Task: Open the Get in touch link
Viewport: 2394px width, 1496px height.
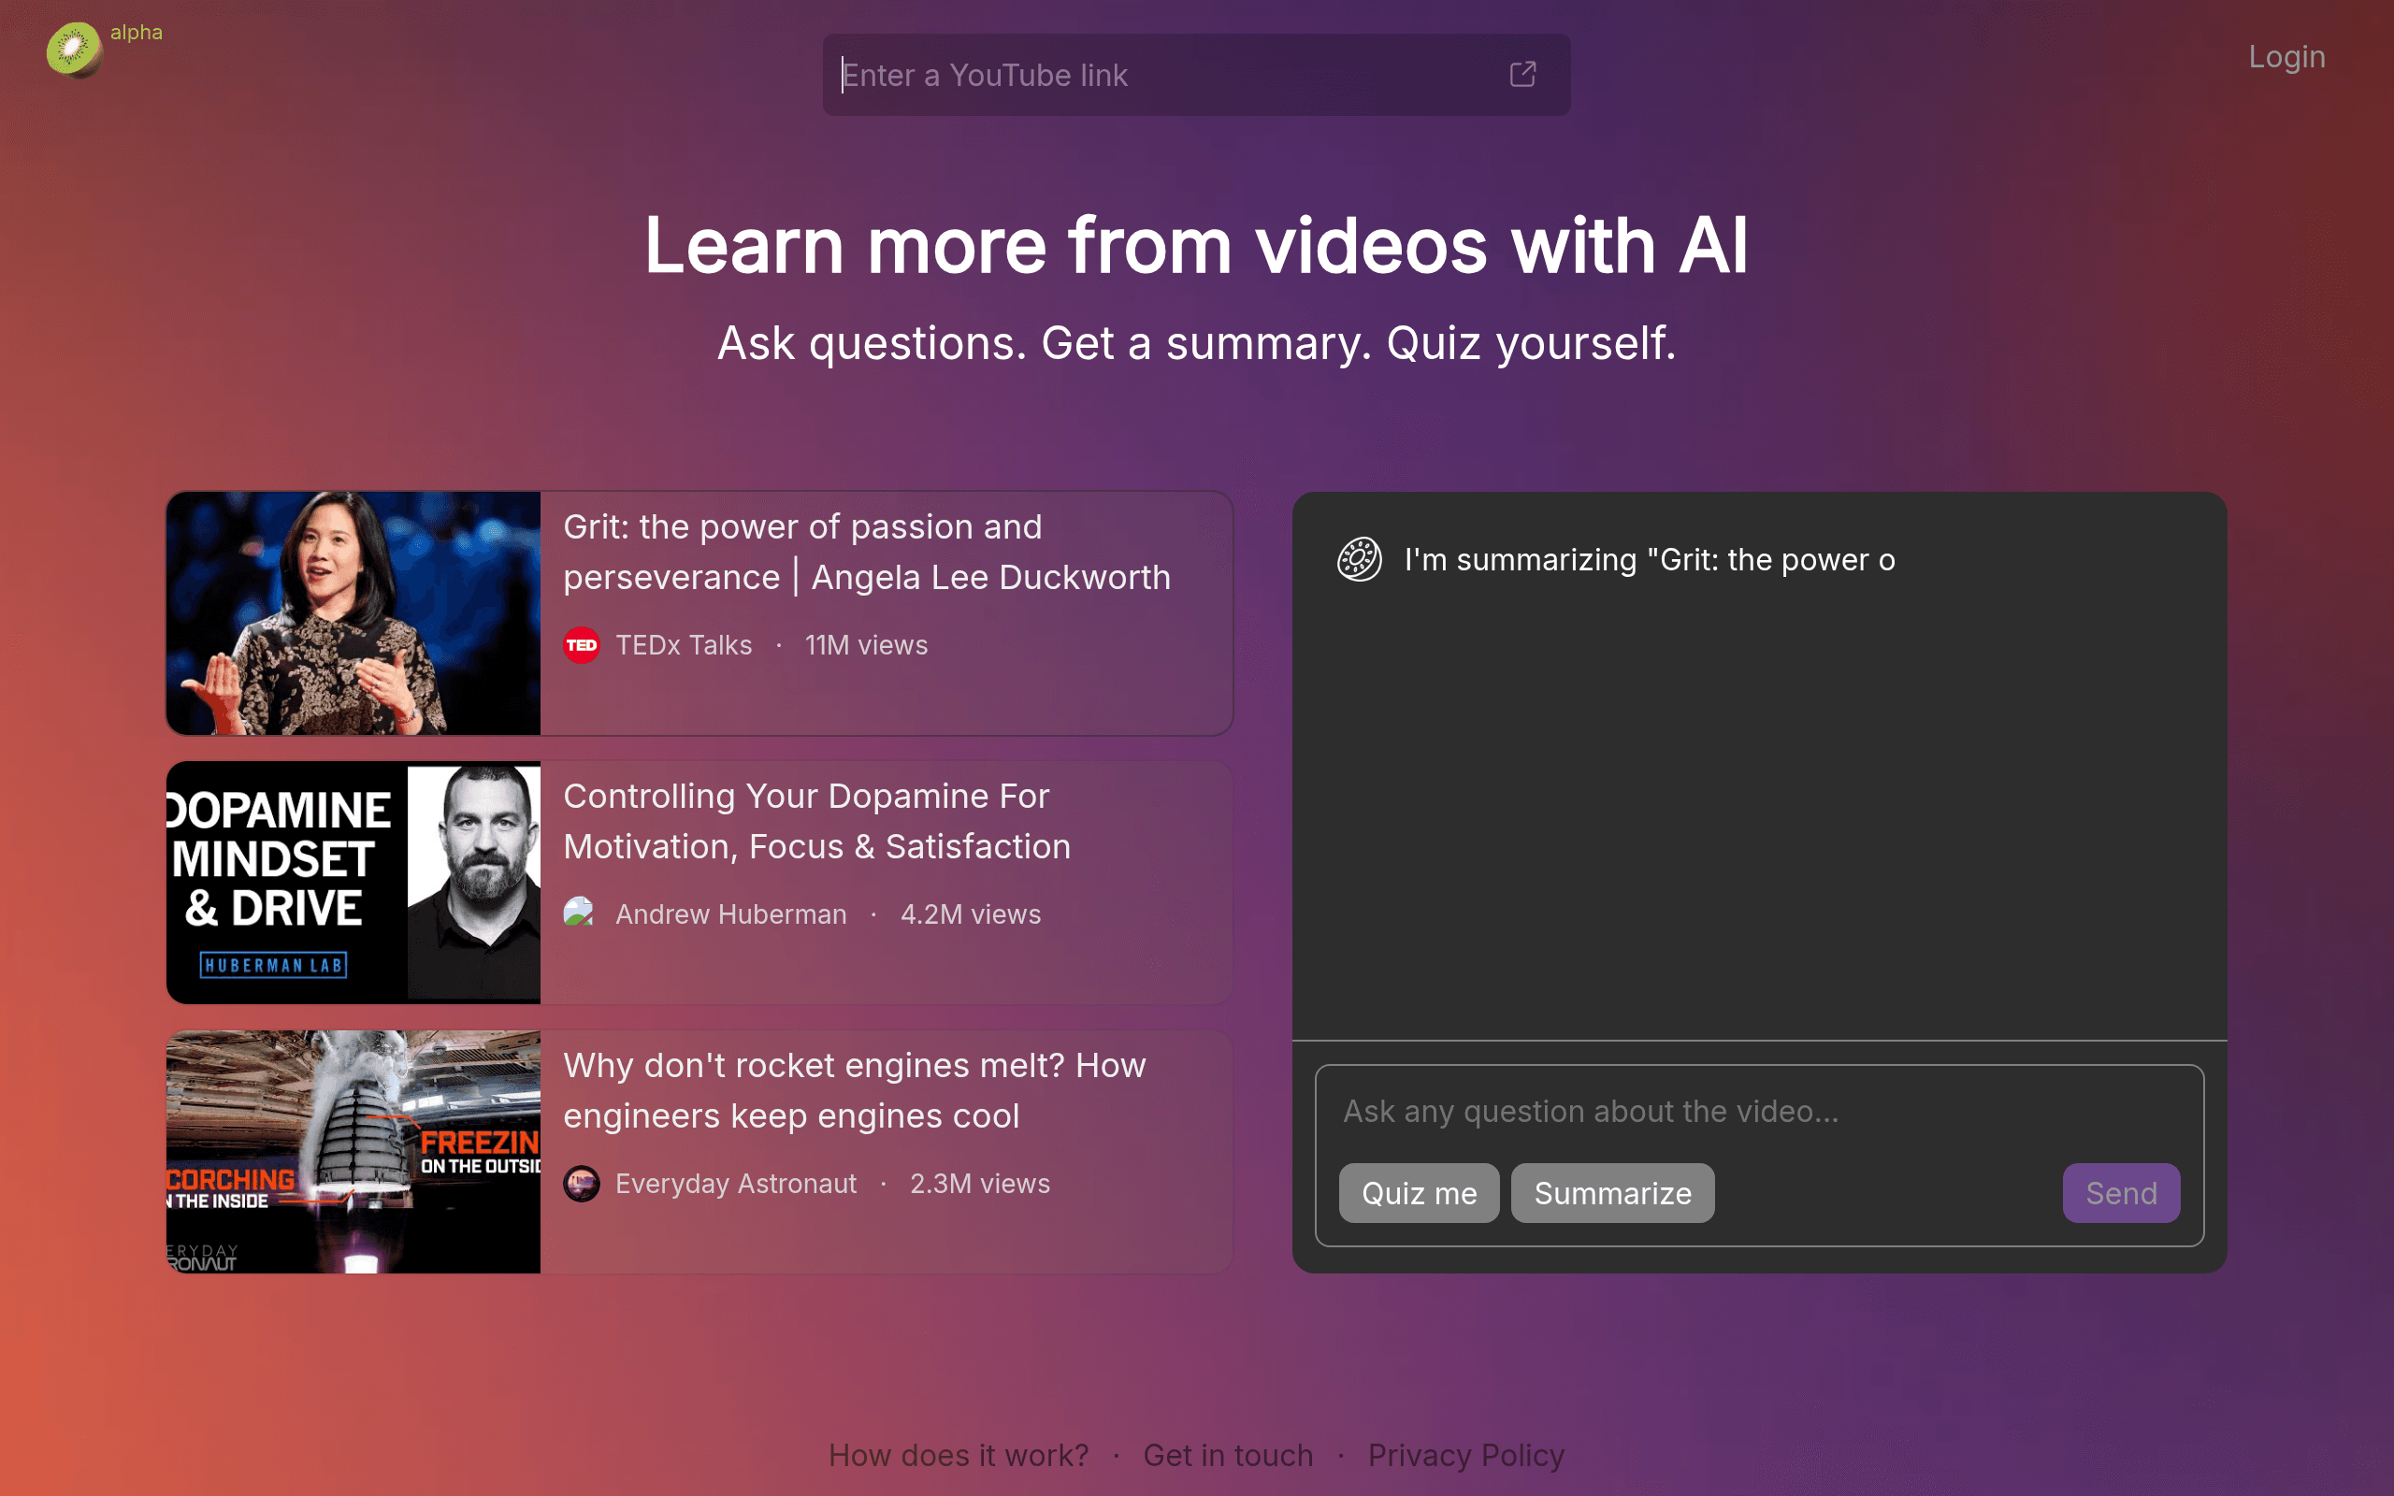Action: (x=1228, y=1456)
